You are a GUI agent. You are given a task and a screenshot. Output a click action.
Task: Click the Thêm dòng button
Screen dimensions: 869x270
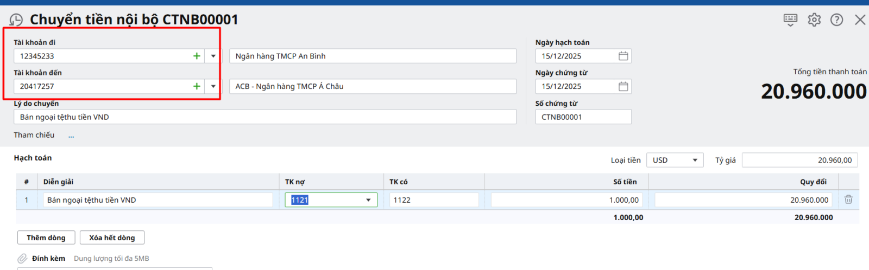[x=46, y=237]
